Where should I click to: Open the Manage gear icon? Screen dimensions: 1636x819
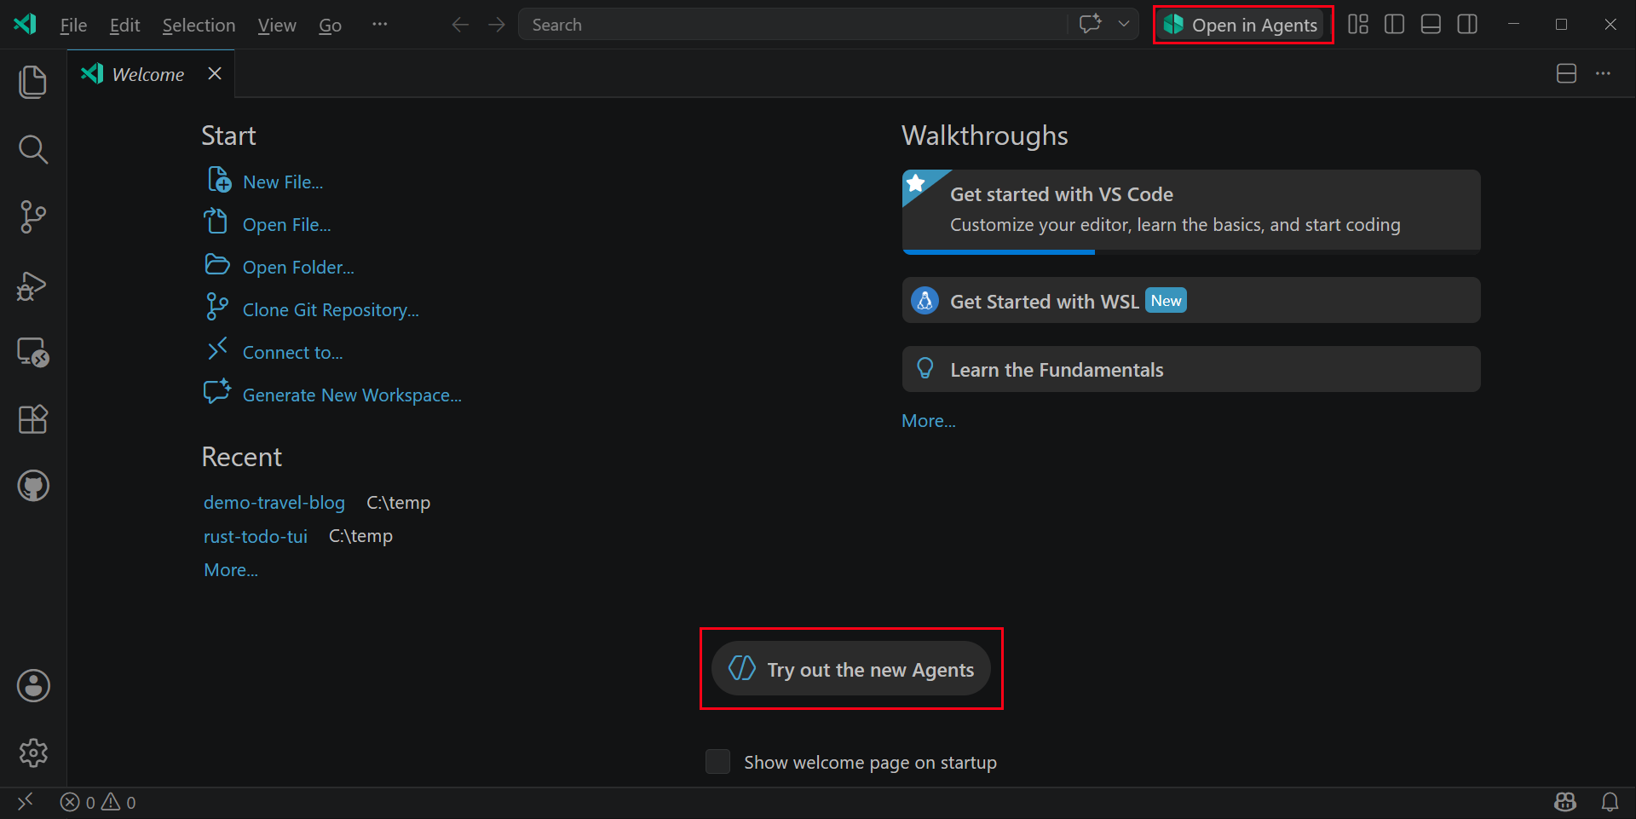click(33, 753)
